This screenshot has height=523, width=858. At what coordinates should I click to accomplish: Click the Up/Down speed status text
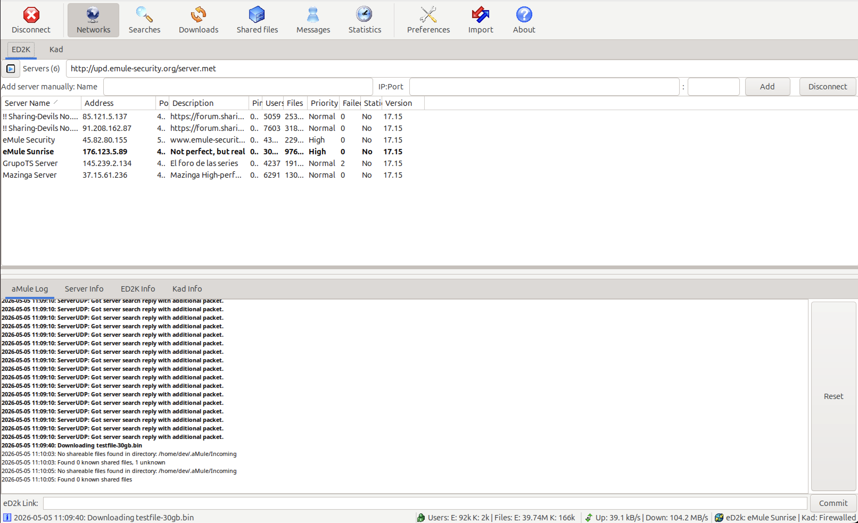[651, 517]
